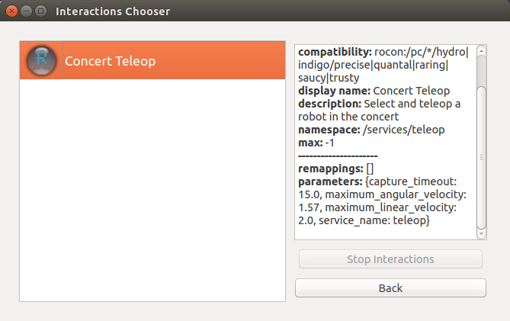The height and width of the screenshot is (321, 510).
Task: Click the parameters label in details
Action: point(330,181)
